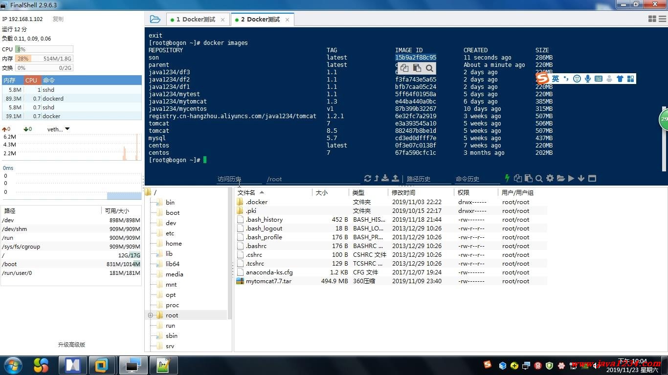Click the 升级高级版 upgrade link
Image resolution: width=668 pixels, height=375 pixels.
coord(71,345)
